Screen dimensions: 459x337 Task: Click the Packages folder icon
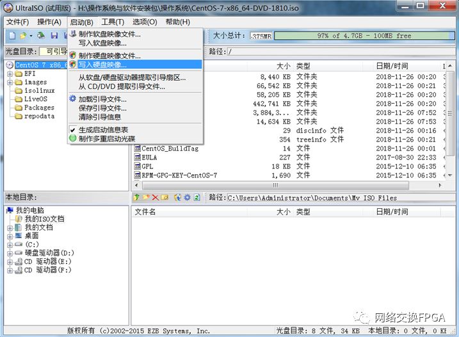(x=19, y=108)
